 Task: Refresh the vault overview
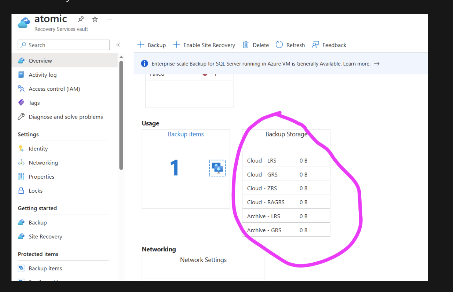[290, 45]
